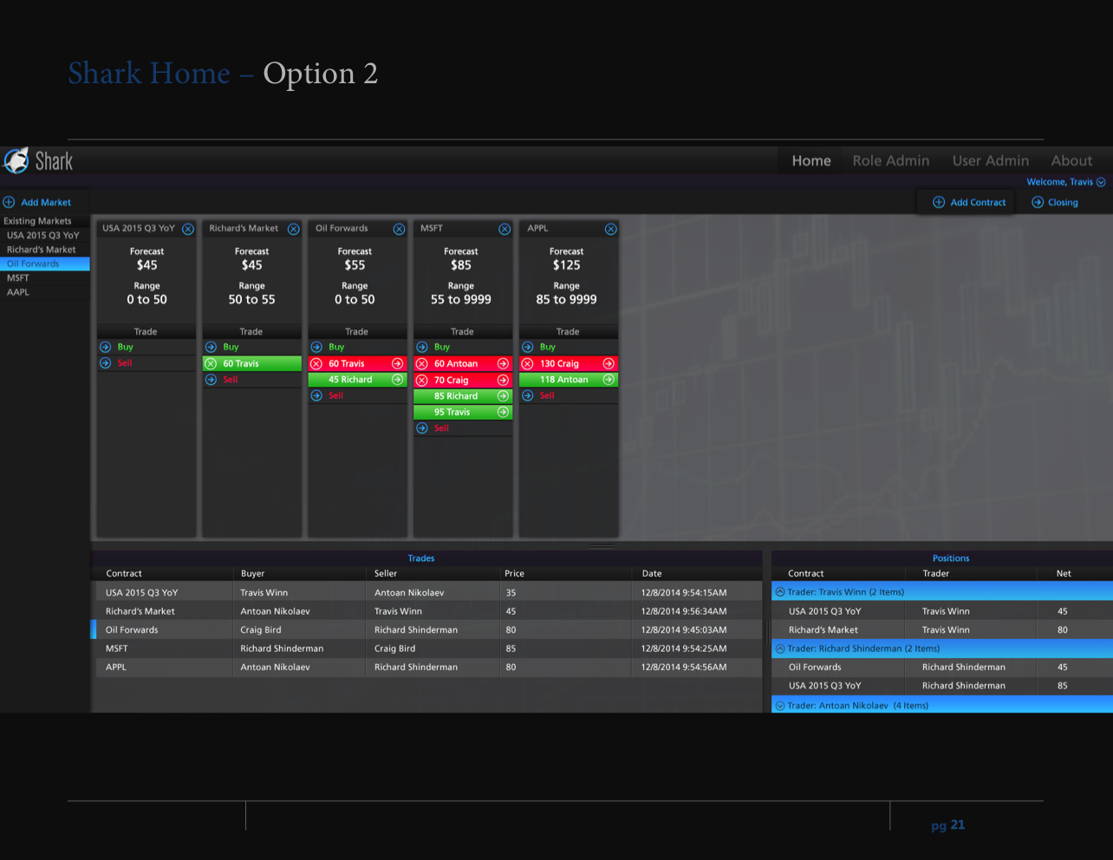The height and width of the screenshot is (860, 1113).
Task: Switch to the User Admin tab
Action: point(990,160)
